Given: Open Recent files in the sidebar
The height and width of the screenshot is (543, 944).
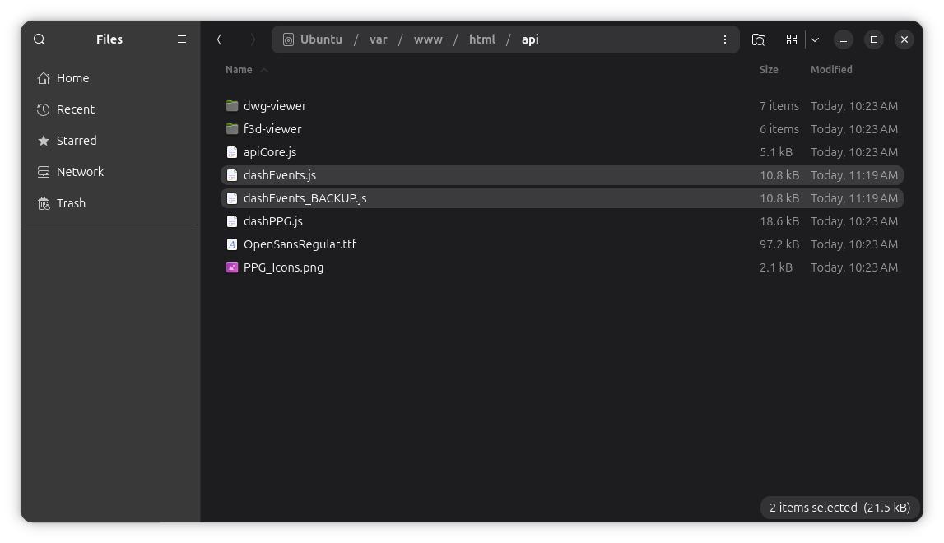Looking at the screenshot, I should (x=75, y=109).
